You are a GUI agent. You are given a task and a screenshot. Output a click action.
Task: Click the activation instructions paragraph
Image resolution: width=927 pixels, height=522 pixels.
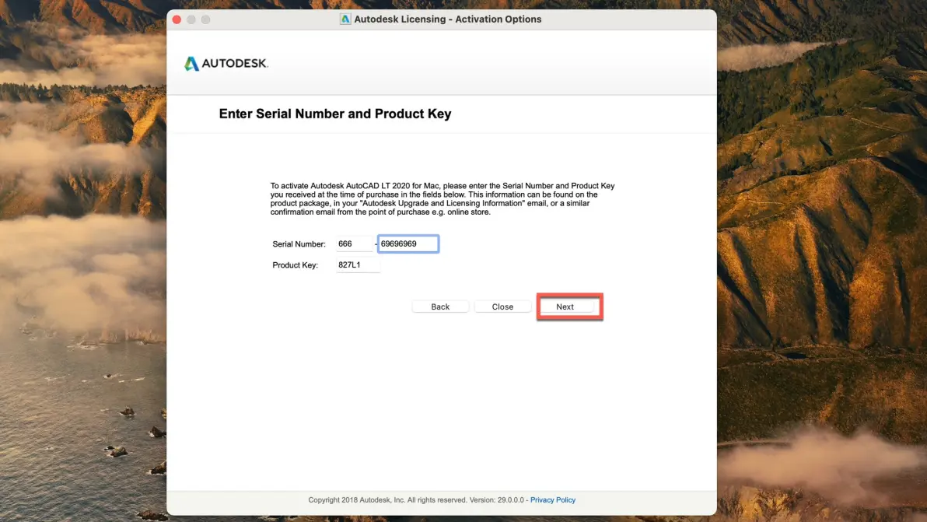point(443,198)
